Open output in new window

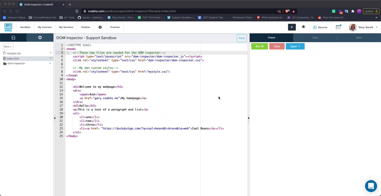[x=295, y=46]
